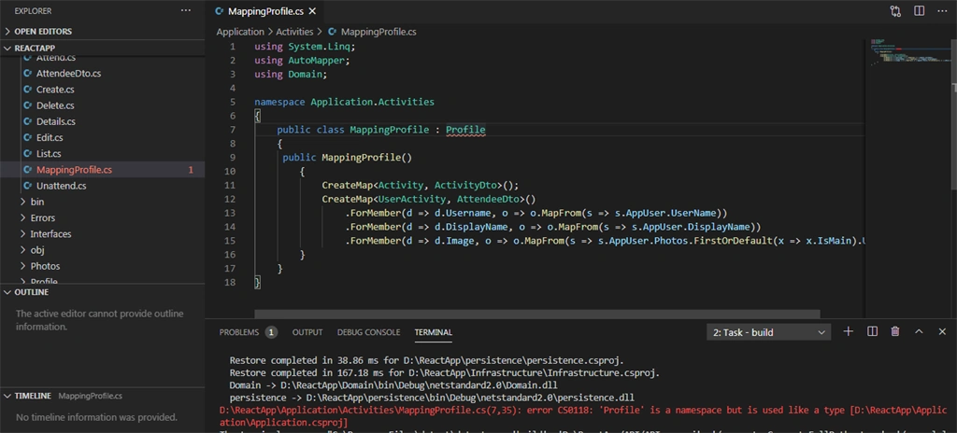Viewport: 957px width, 433px height.
Task: Close the MappingProfile.cs editor tab
Action: coord(312,11)
